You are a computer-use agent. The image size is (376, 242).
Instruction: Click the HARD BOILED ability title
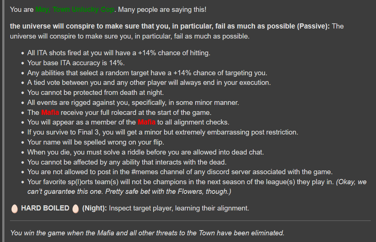pos(45,208)
